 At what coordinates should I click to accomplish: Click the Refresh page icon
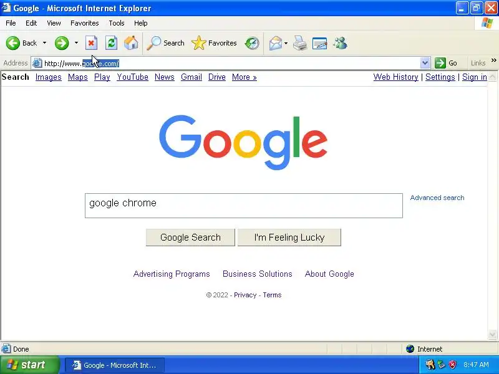pyautogui.click(x=112, y=43)
